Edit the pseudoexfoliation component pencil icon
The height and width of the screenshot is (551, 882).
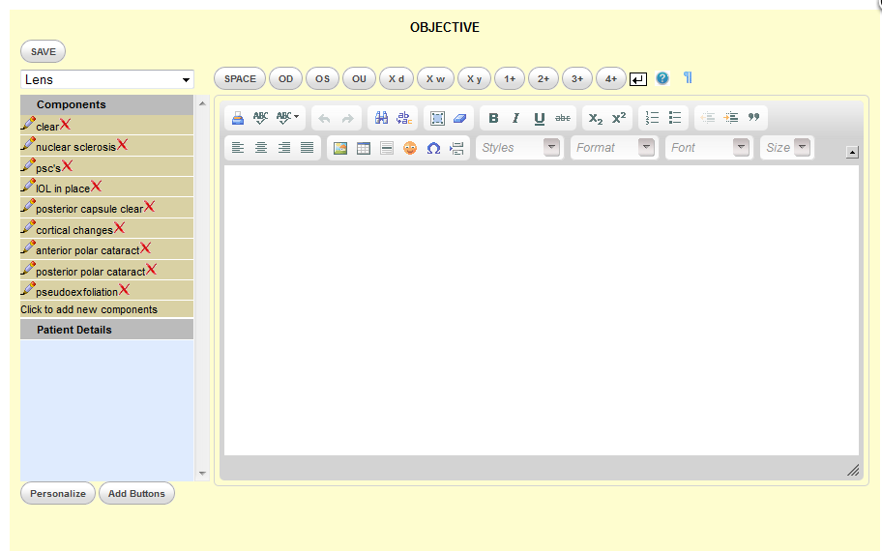pos(28,289)
